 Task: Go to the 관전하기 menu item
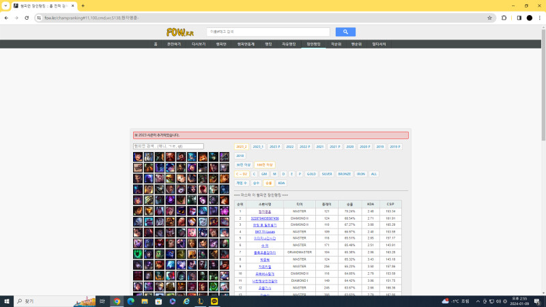click(174, 44)
